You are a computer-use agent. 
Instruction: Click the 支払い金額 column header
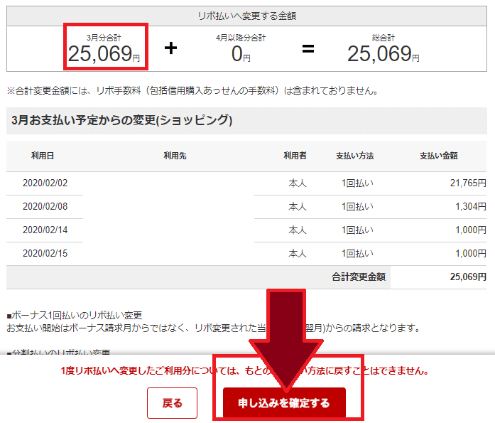point(438,156)
